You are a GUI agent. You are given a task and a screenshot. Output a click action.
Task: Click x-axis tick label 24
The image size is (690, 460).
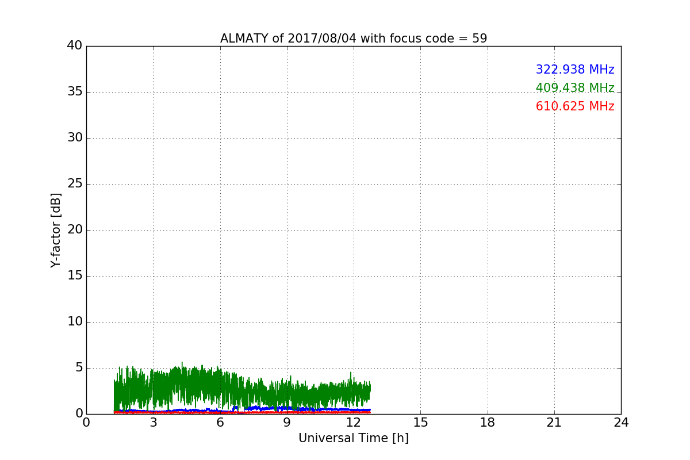pyautogui.click(x=621, y=423)
